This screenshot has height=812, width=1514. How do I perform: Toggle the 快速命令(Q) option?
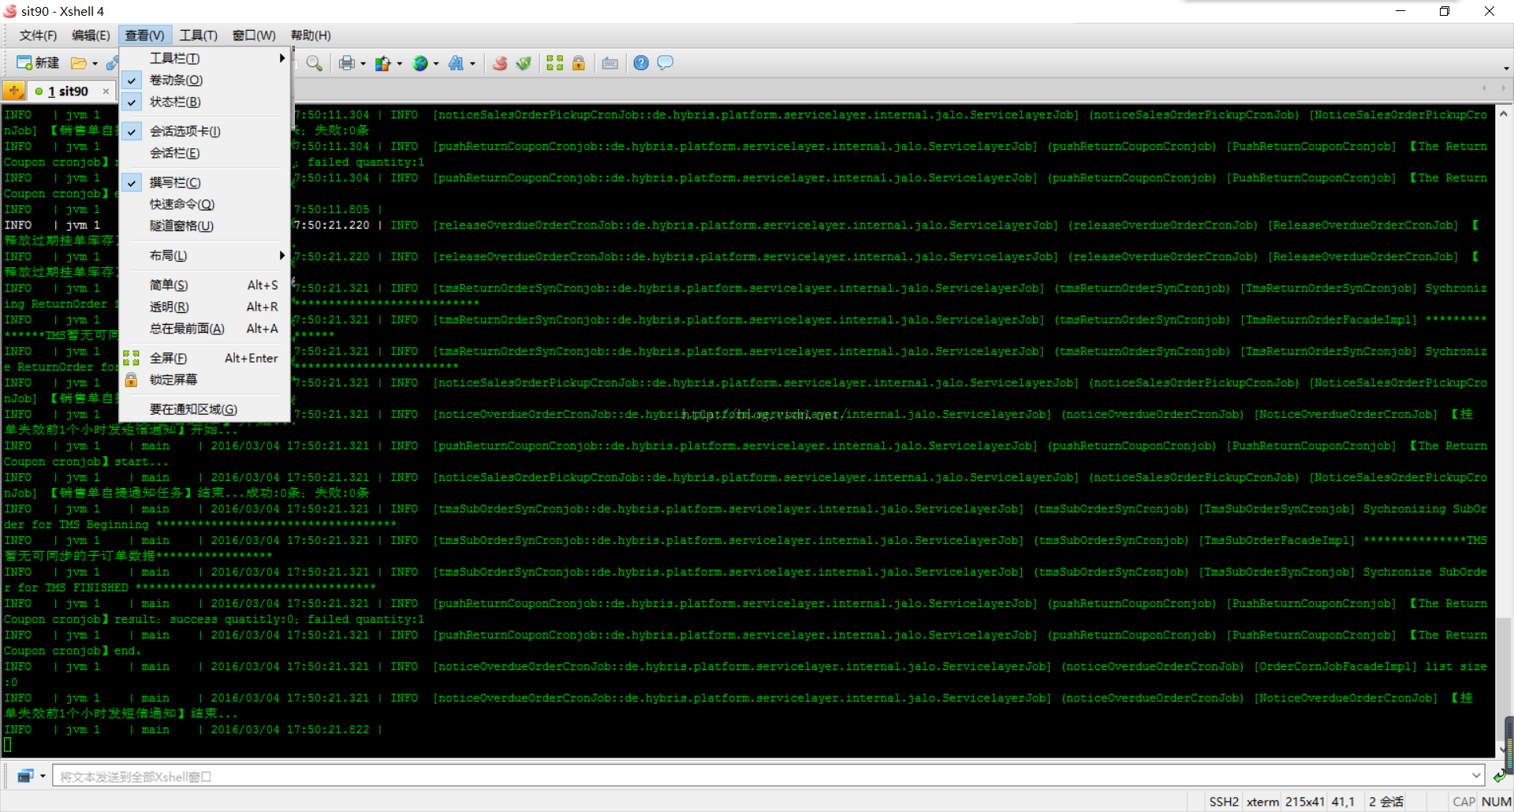point(205,204)
